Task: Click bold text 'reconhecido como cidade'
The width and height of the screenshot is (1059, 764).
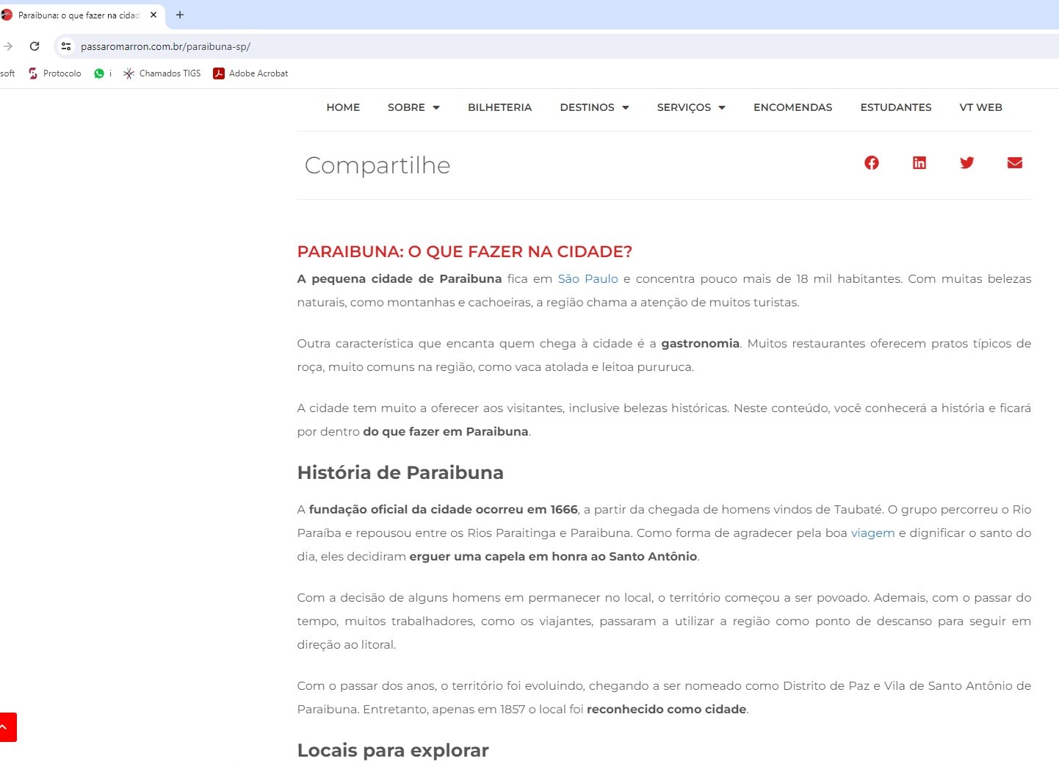Action: click(x=666, y=710)
